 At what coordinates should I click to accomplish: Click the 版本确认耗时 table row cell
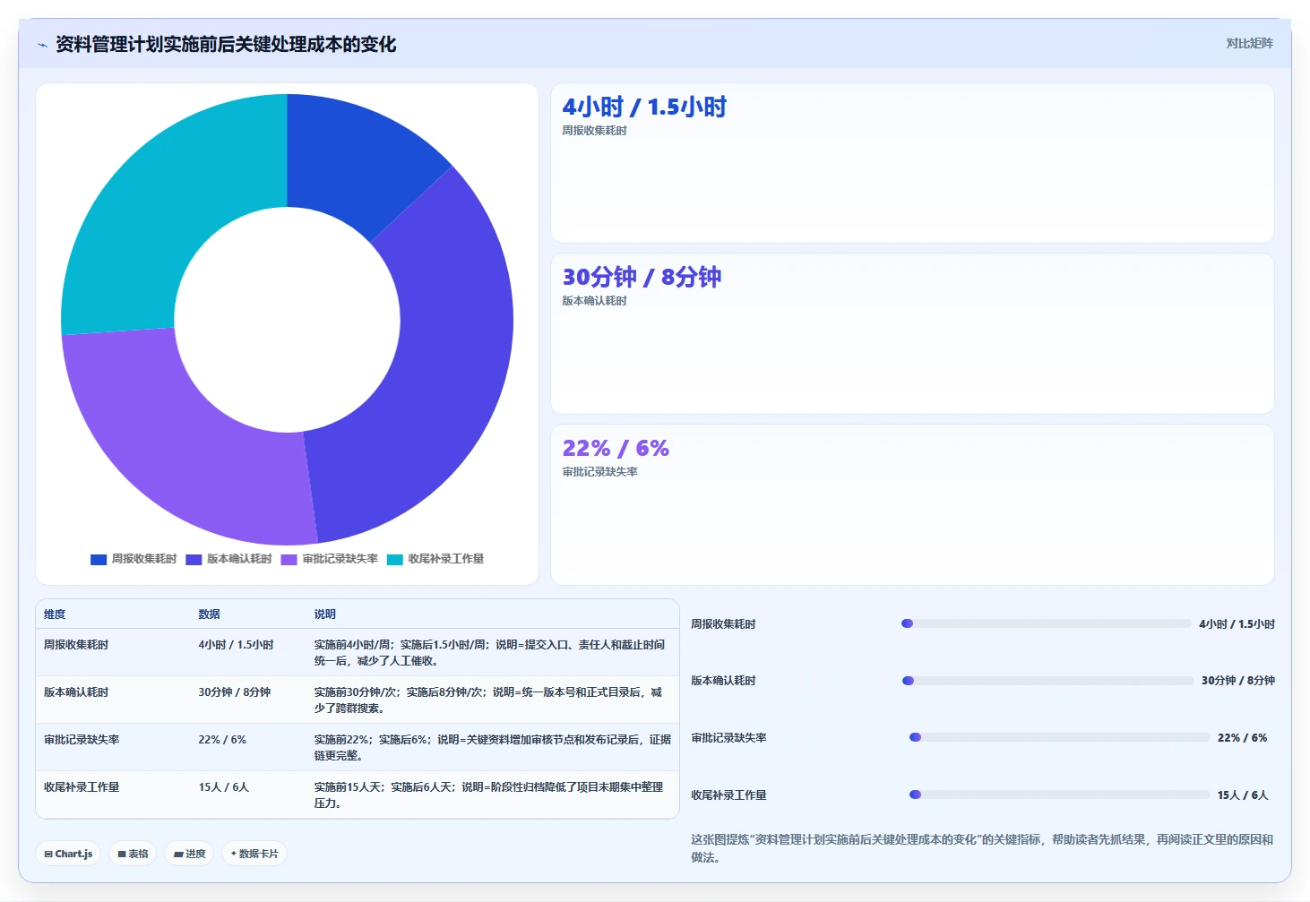tap(76, 692)
